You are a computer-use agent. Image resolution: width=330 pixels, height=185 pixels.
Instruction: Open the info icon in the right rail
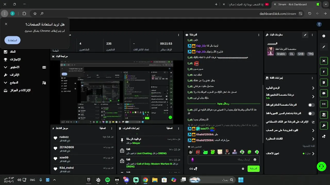(324, 36)
